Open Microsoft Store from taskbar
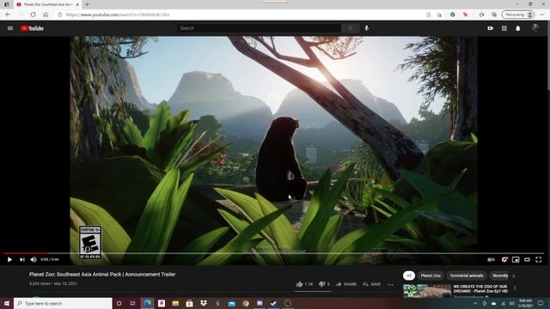 [x=189, y=303]
